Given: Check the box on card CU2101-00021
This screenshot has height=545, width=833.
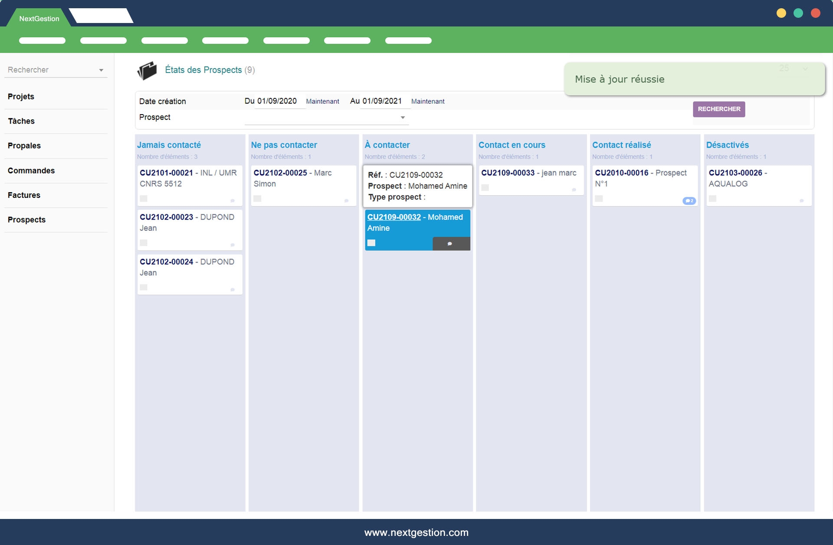Looking at the screenshot, I should coord(144,199).
